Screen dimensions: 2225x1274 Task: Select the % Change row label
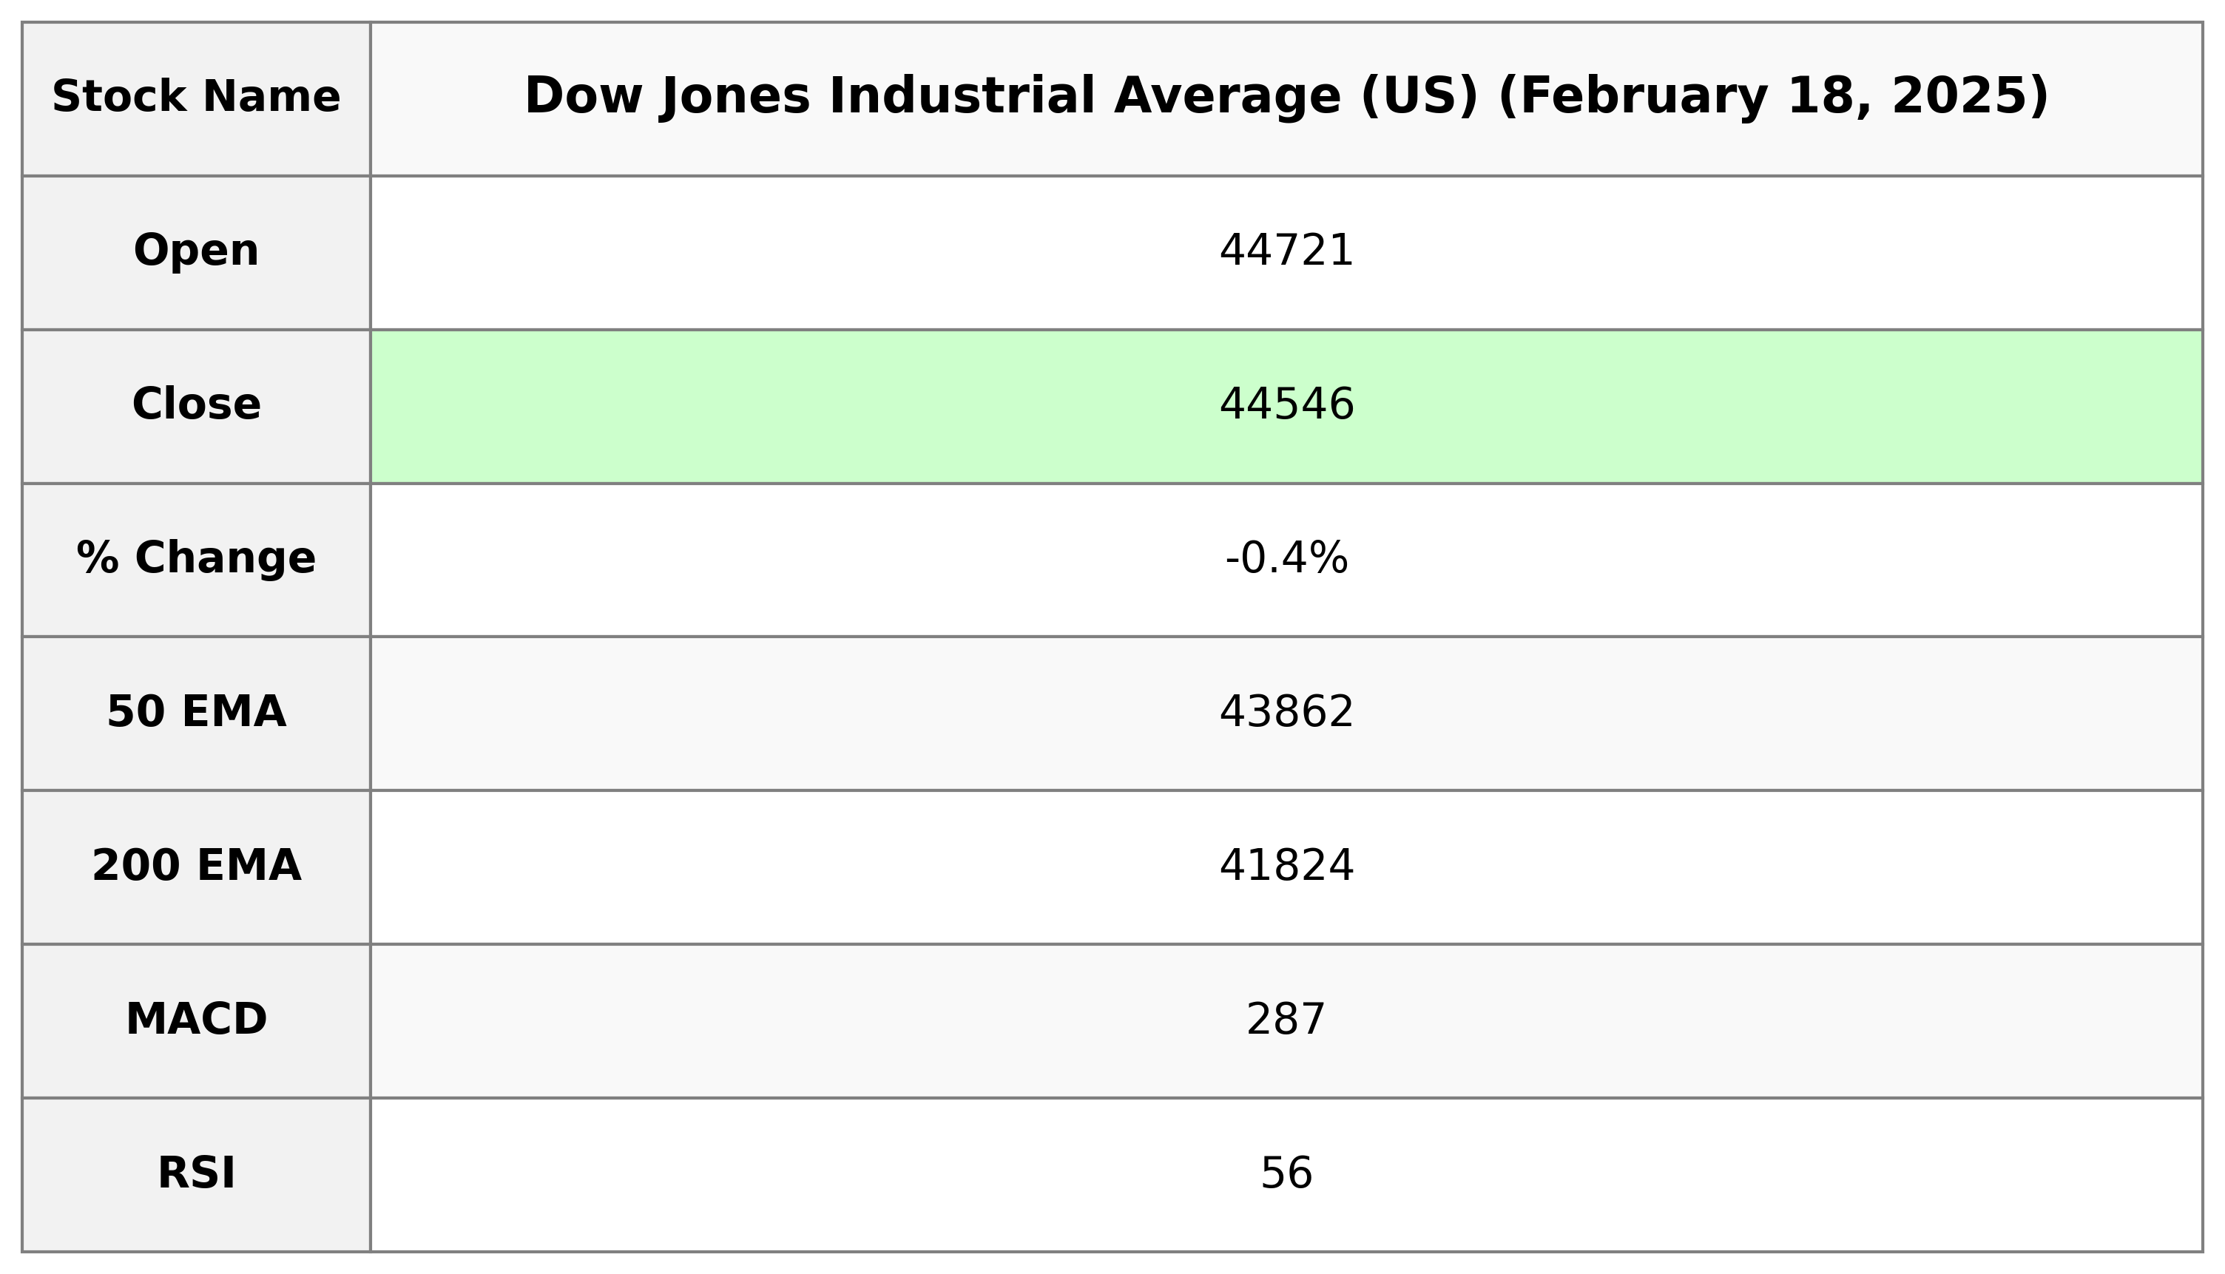196,558
